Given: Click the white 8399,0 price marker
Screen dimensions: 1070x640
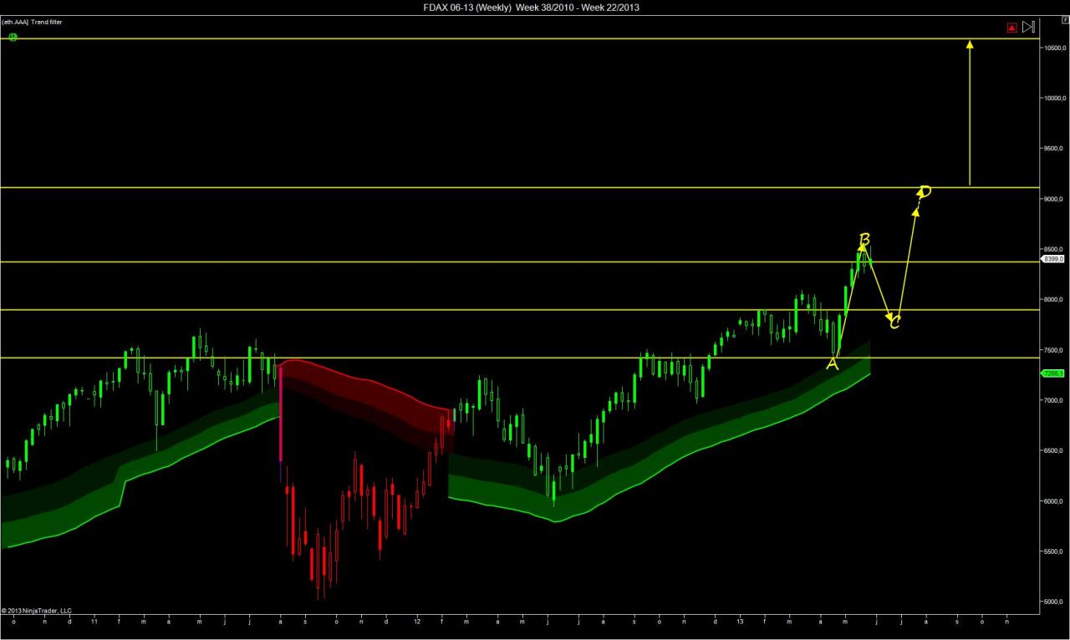Looking at the screenshot, I should pyautogui.click(x=1052, y=260).
